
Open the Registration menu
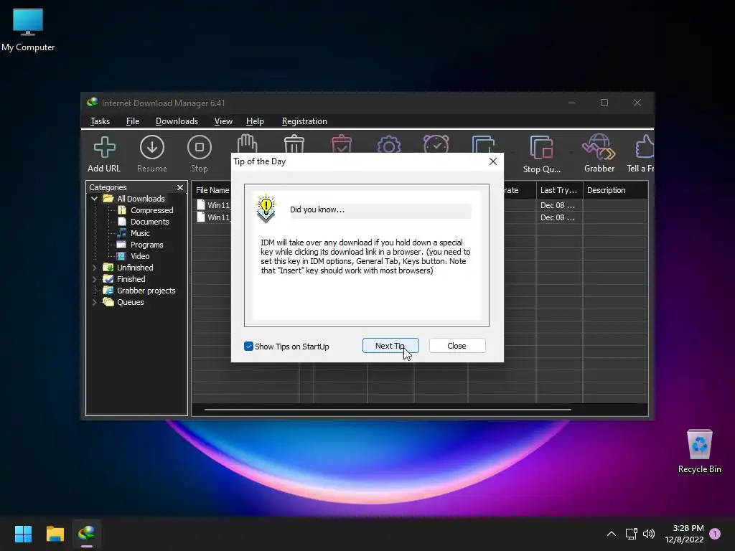[x=304, y=121]
